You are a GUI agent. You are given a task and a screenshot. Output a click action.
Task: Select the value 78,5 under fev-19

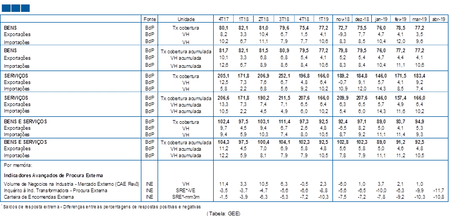coord(400,27)
